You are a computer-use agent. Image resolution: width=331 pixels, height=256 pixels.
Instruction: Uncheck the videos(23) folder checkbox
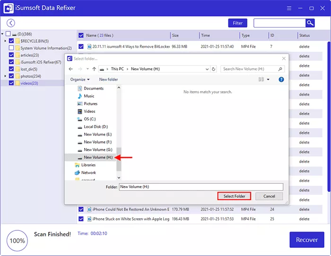coord(11,83)
